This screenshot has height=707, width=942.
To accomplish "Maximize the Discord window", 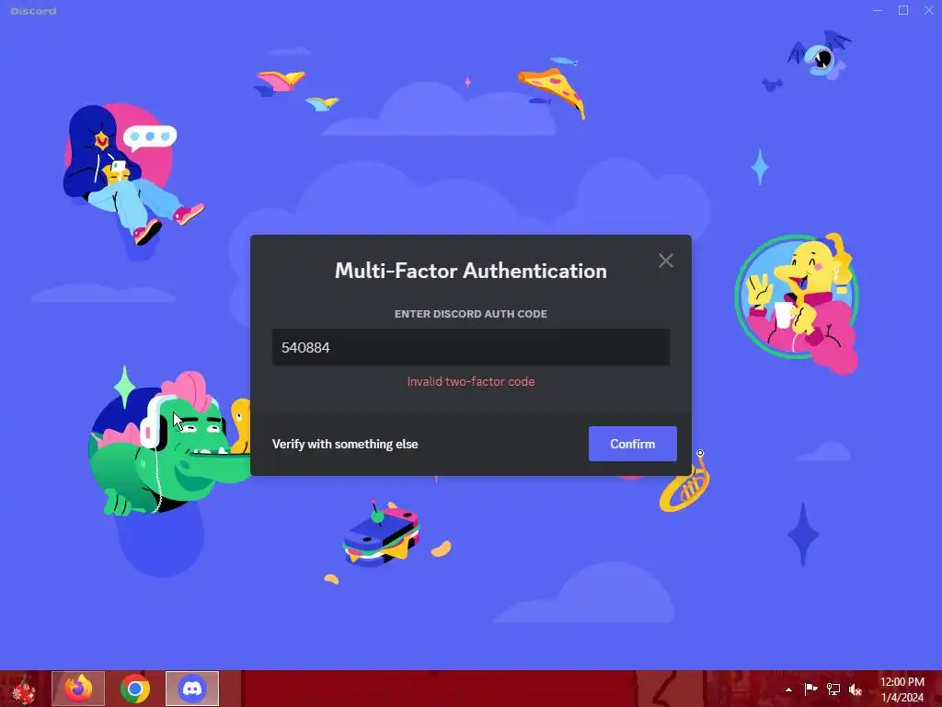I will (903, 10).
